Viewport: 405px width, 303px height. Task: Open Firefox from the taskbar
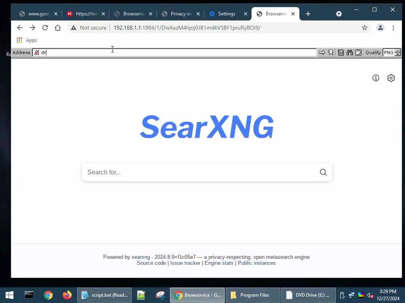67,295
